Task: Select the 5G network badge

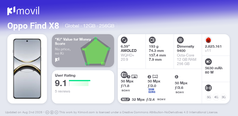Action: [209, 97]
